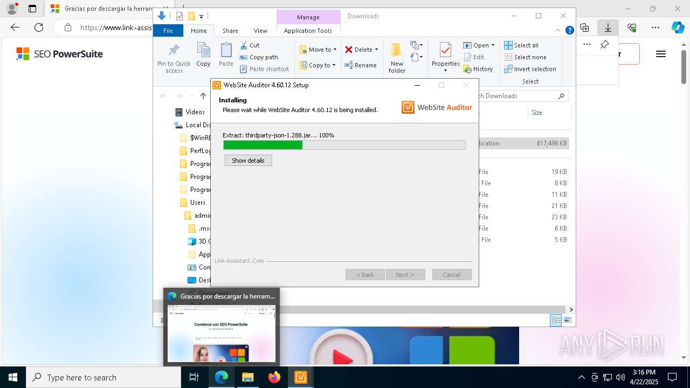This screenshot has height=388, width=690.
Task: Expand the Open dropdown in ribbon
Action: 479,45
